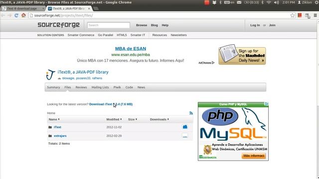319x179 pixels.
Task: Open blowagie developer profile
Action: (68, 78)
